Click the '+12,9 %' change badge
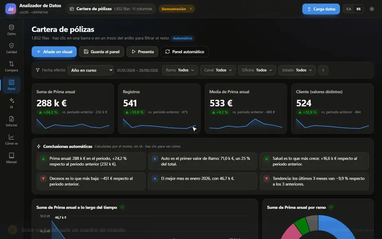Viewport: 382px width, 239px height. click(x=308, y=112)
